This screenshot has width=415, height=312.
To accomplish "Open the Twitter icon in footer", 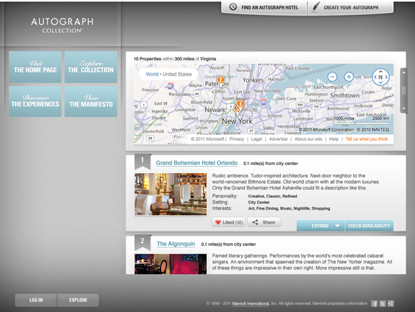I will pyautogui.click(x=383, y=303).
